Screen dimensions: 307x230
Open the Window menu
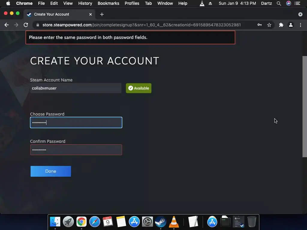click(x=165, y=3)
